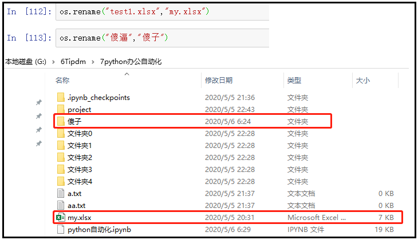Viewport: 418px width, 240px height.
Task: Select the project folder name
Action: [79, 110]
